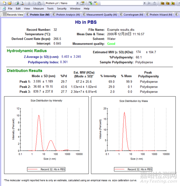The width and height of the screenshot is (180, 186).
Task: Click the Size Distribution by Mass legend
Action: [133, 169]
